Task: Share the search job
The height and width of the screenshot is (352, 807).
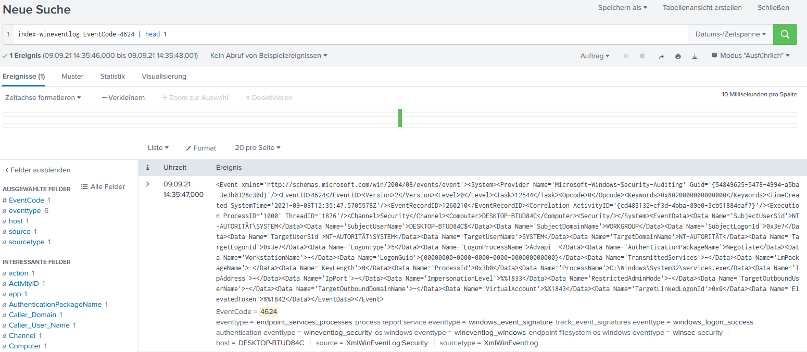Action: (x=661, y=56)
